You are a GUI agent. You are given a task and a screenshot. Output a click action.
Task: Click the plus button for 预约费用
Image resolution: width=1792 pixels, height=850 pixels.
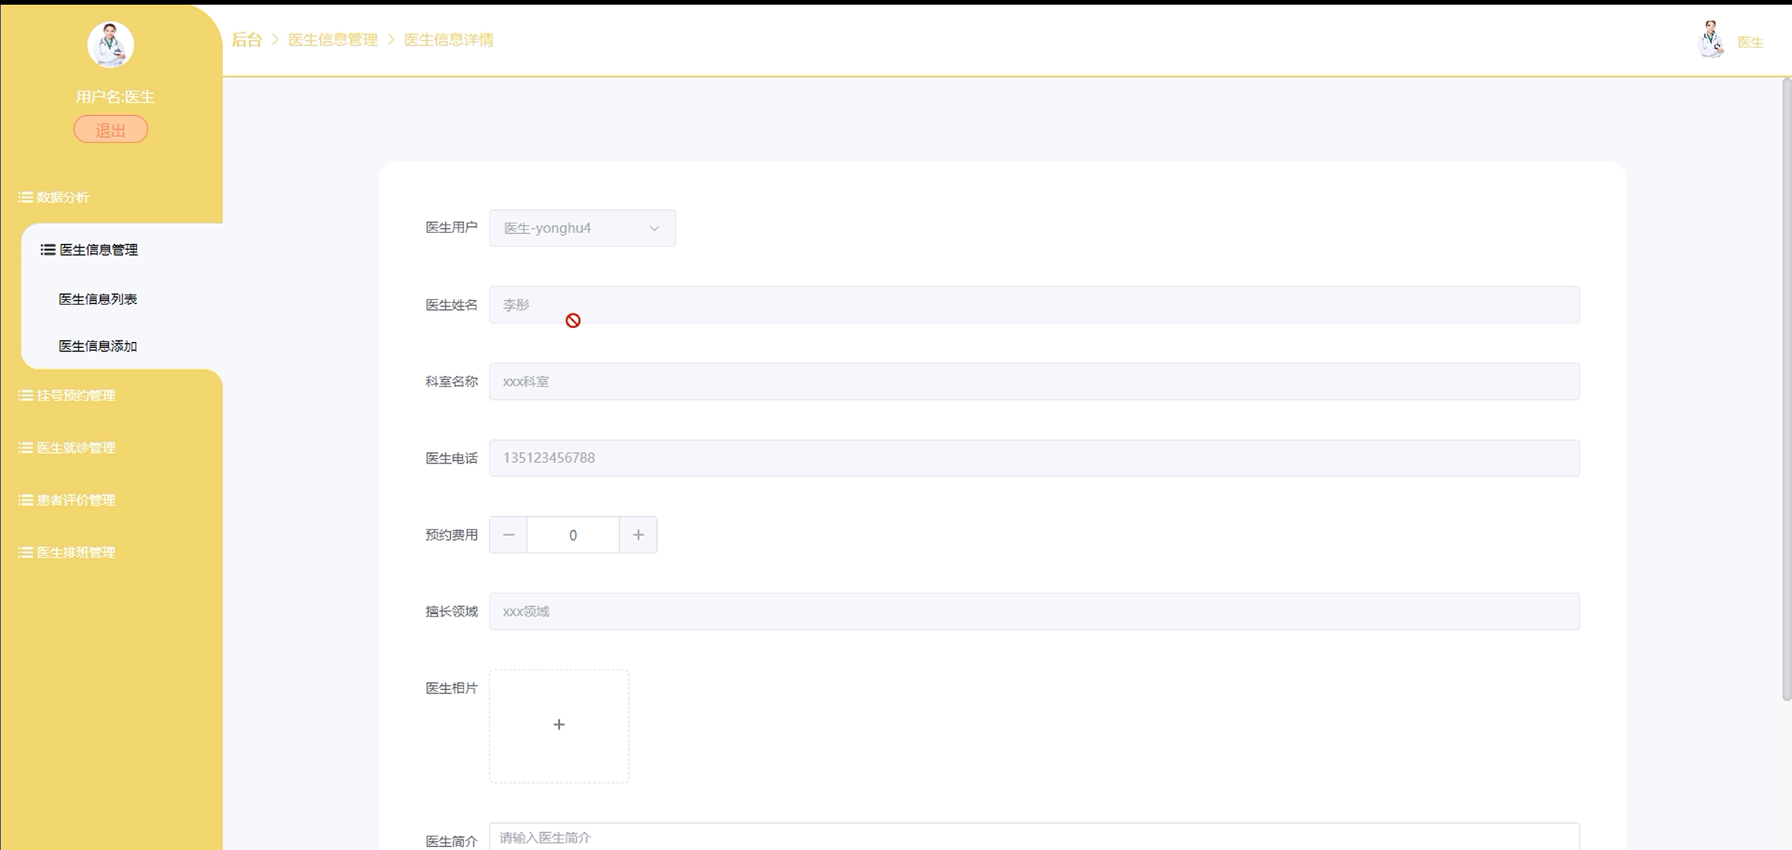point(638,535)
